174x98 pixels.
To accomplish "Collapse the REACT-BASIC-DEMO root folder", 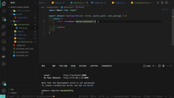I will 9,7.
